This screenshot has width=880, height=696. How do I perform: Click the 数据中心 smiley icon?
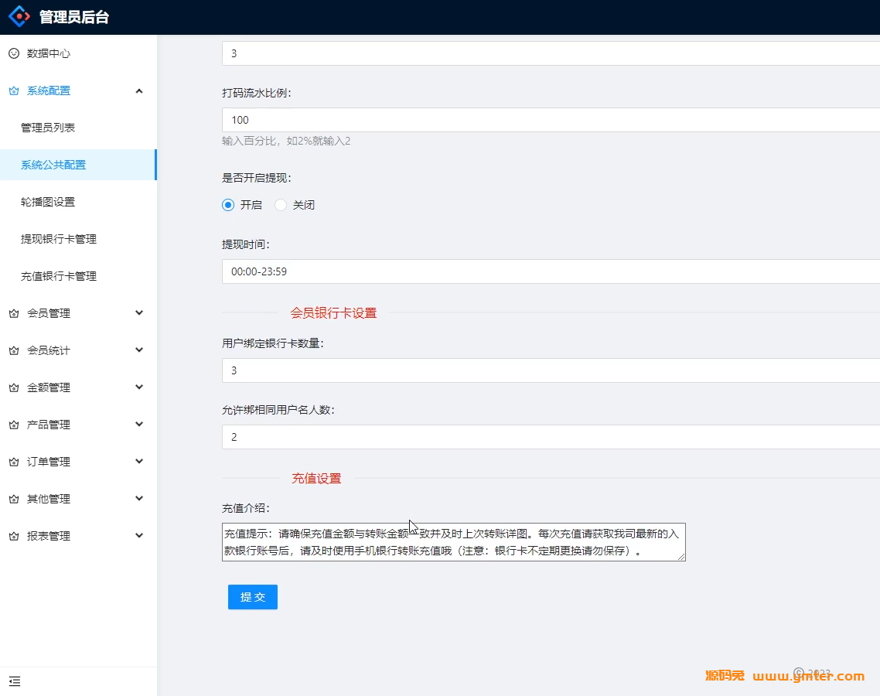point(14,53)
